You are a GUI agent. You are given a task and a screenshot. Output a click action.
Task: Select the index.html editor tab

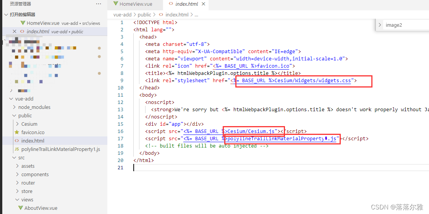(x=186, y=4)
